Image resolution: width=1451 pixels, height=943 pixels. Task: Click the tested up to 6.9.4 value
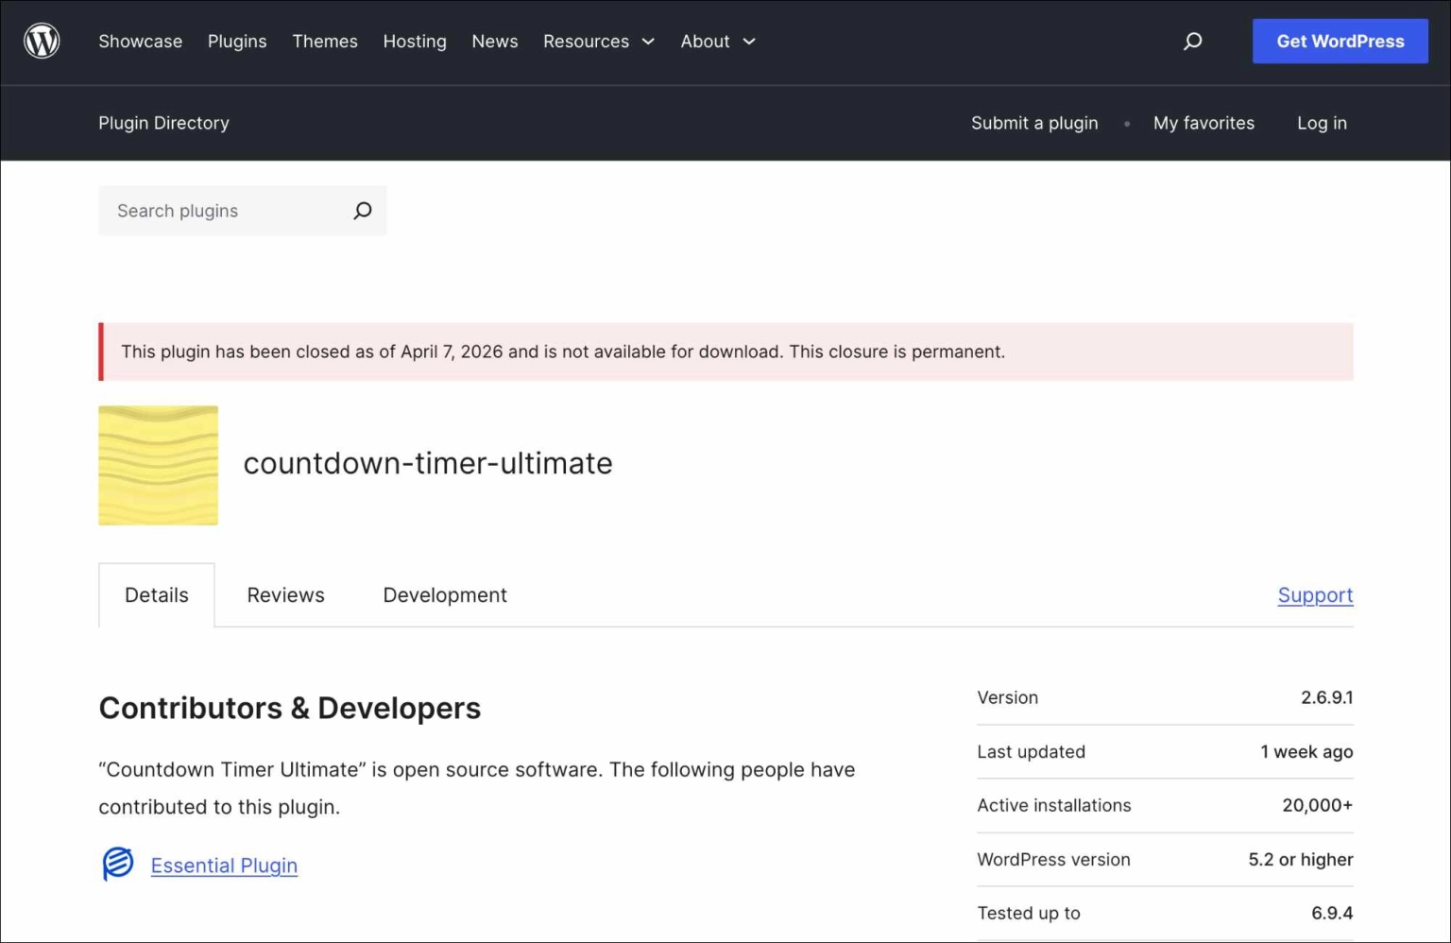pos(1332,913)
